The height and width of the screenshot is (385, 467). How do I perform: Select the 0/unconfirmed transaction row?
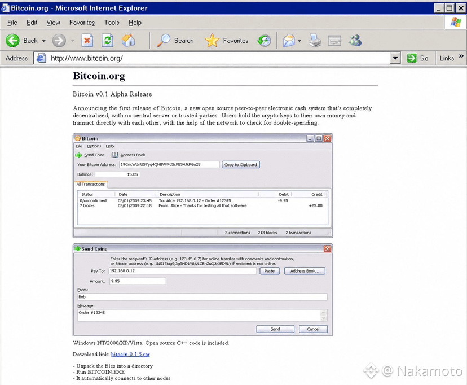click(202, 200)
